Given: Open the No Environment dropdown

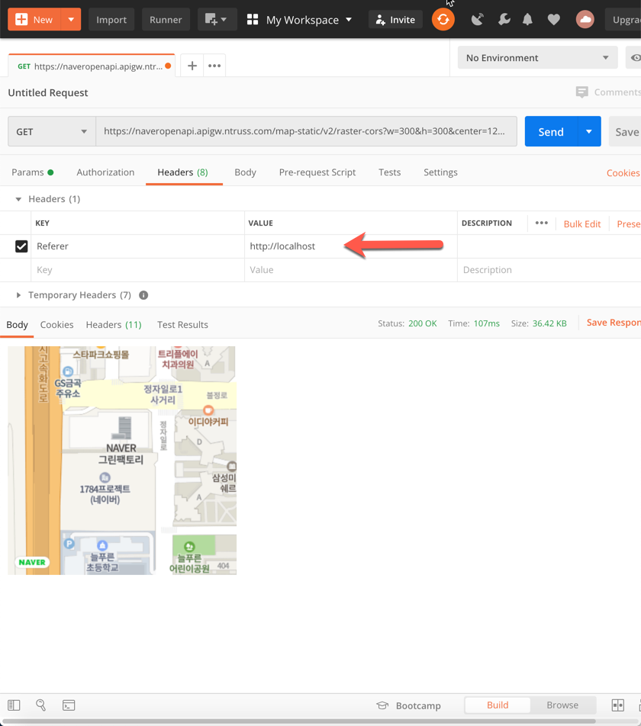Looking at the screenshot, I should click(538, 58).
